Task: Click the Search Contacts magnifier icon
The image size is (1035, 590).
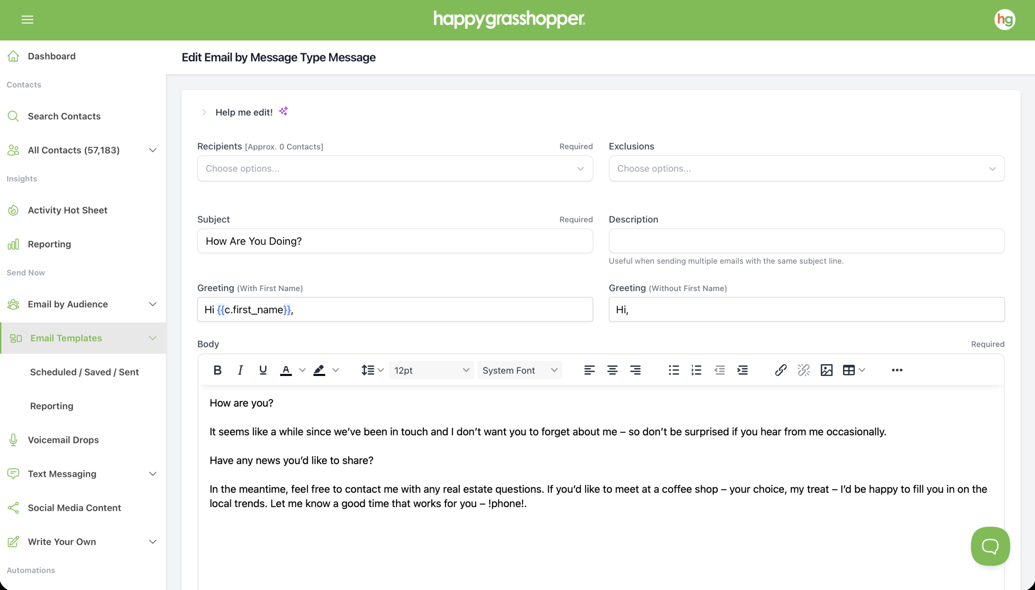Action: 13,116
